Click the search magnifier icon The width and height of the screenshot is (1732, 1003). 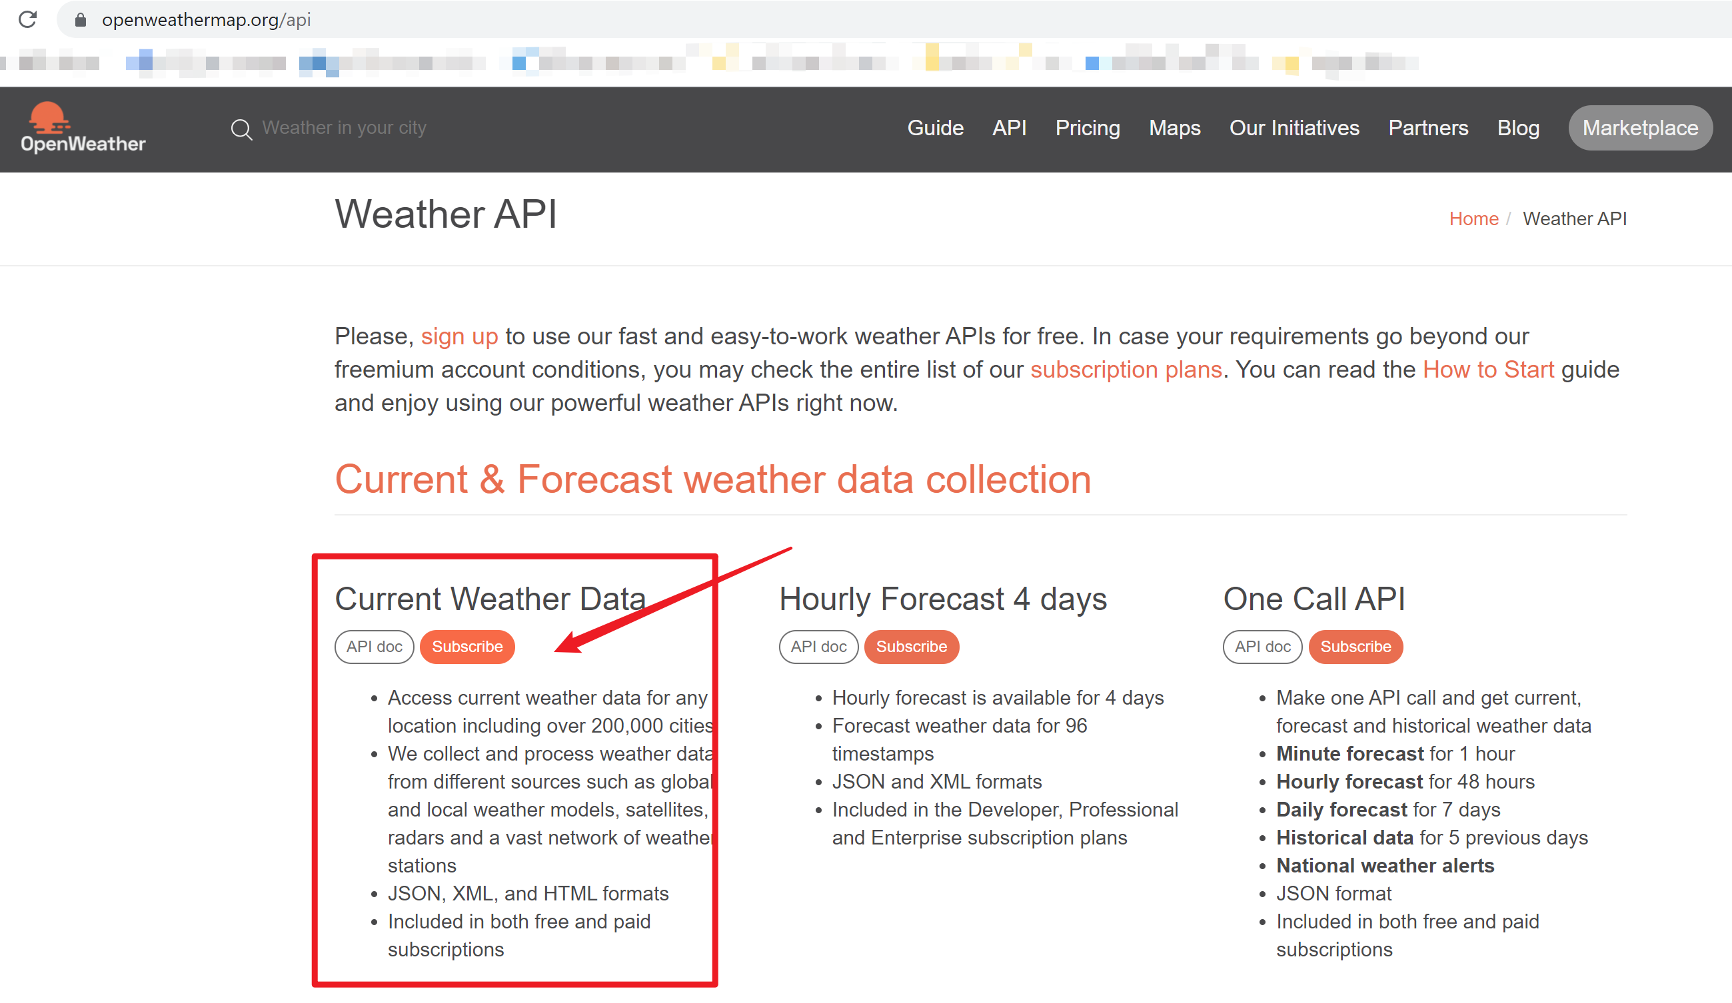241,129
